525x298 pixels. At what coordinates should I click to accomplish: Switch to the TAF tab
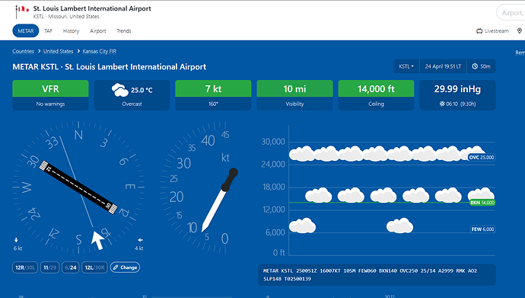point(49,30)
